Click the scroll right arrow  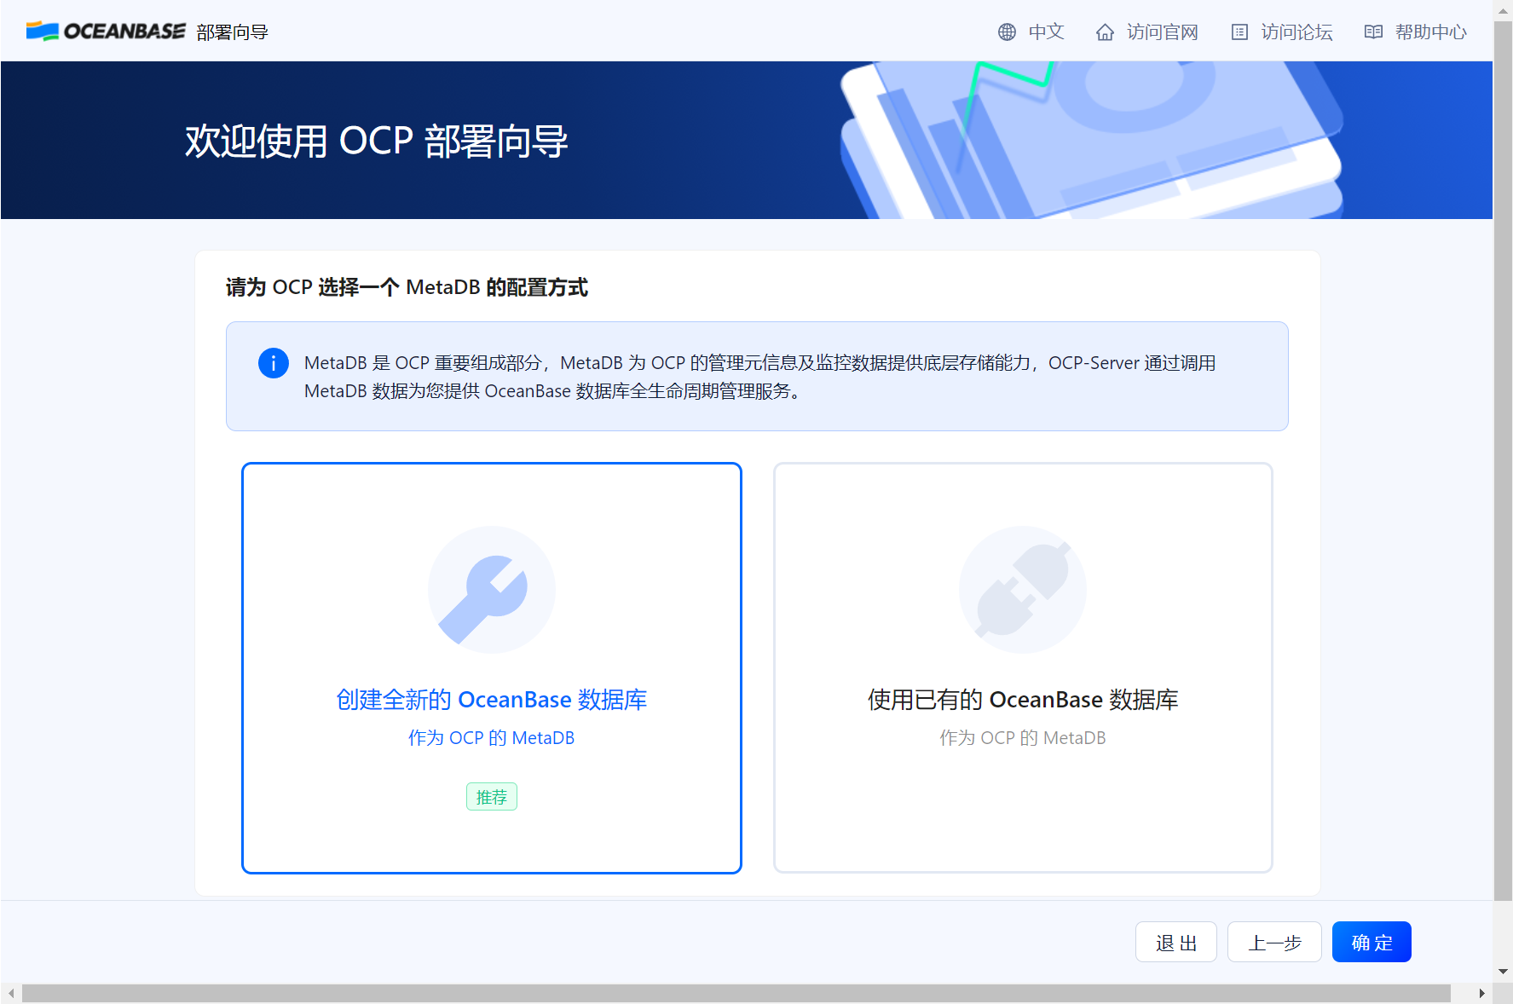[1481, 994]
